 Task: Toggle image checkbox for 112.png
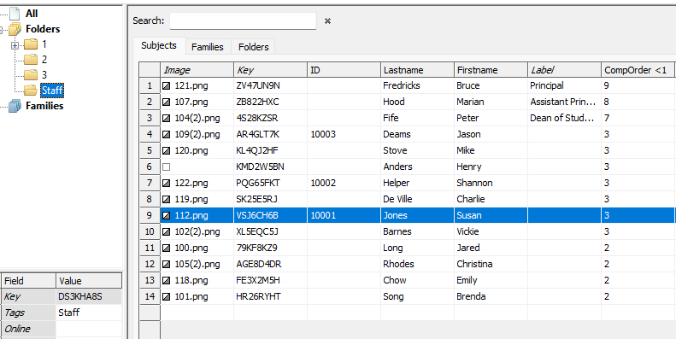click(166, 215)
